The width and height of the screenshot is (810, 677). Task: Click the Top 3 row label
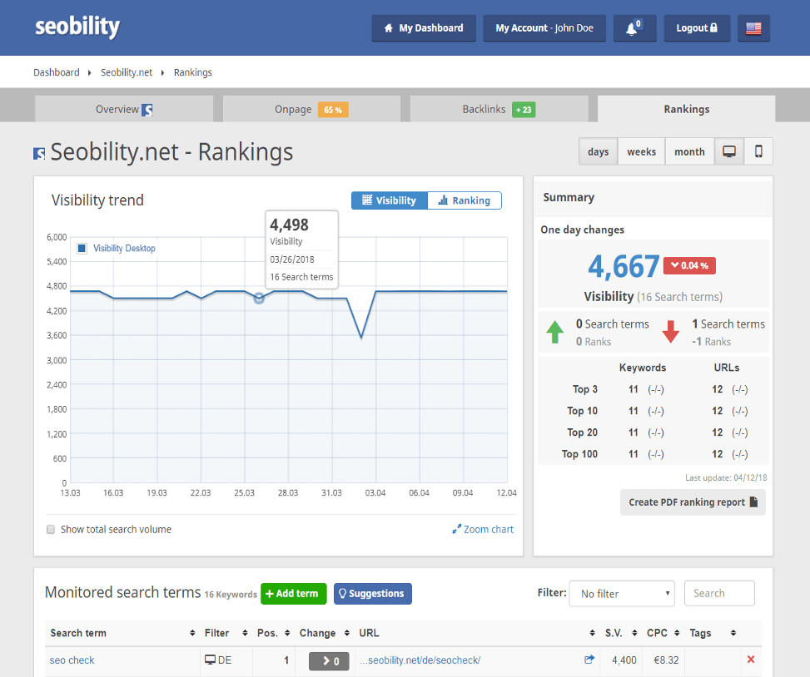coord(584,389)
